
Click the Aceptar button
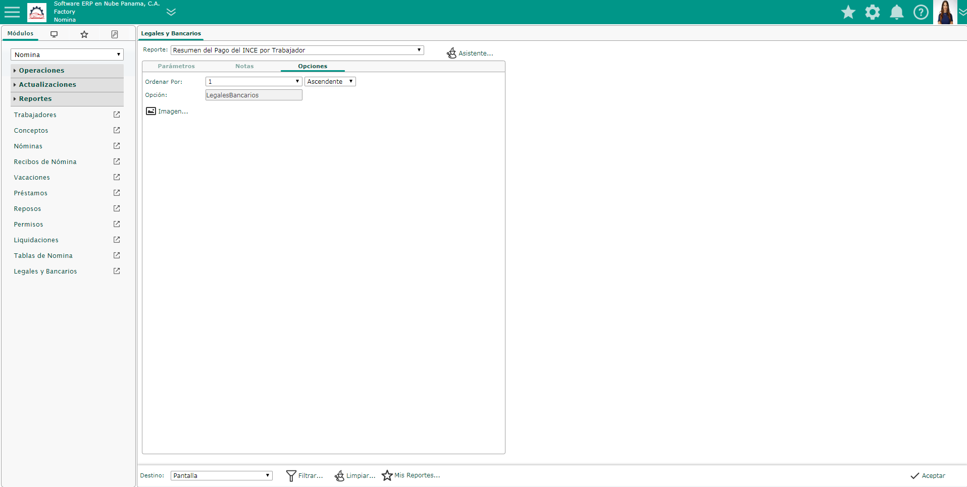pyautogui.click(x=928, y=475)
